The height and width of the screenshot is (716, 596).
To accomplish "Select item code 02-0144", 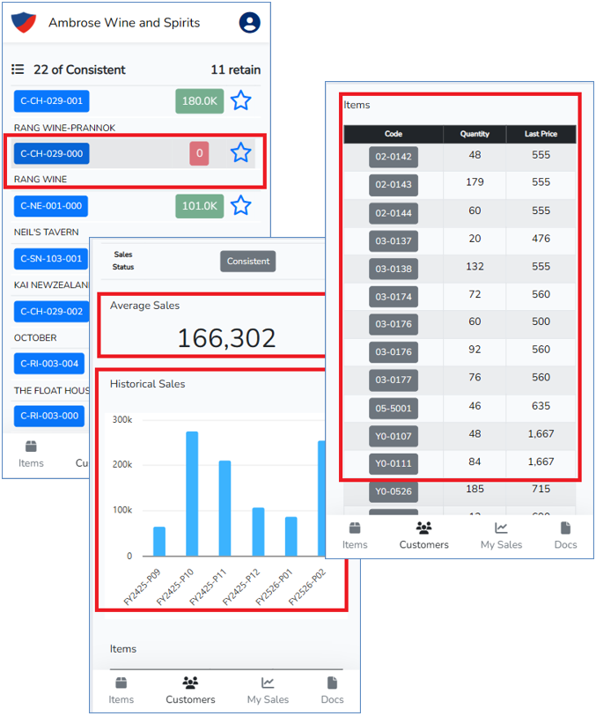I will coord(394,213).
